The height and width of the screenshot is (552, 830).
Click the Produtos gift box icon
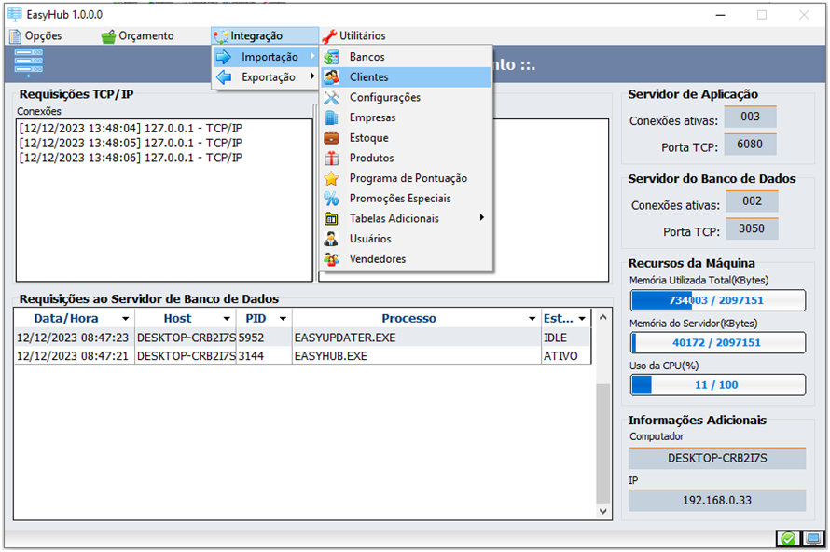click(x=331, y=159)
